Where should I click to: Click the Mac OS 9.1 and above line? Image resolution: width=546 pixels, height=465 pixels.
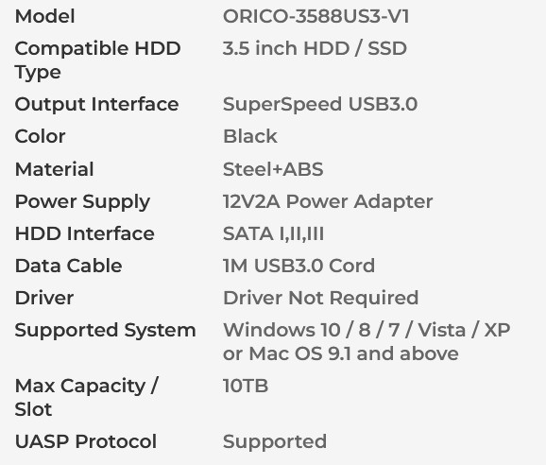click(354, 353)
